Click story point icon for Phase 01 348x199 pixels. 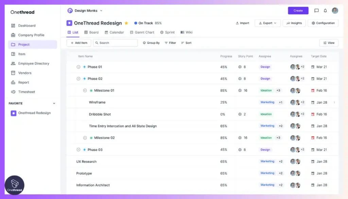240,67
